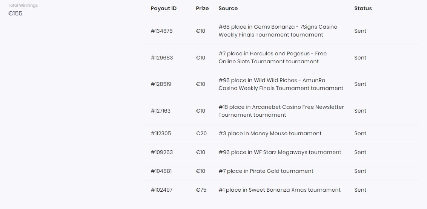Click the Status column header
Screen dimensions: 427x209
(x=363, y=8)
